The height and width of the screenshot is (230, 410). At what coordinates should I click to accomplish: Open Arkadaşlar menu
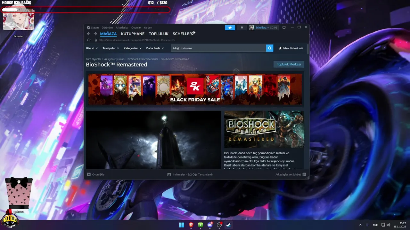pyautogui.click(x=122, y=27)
